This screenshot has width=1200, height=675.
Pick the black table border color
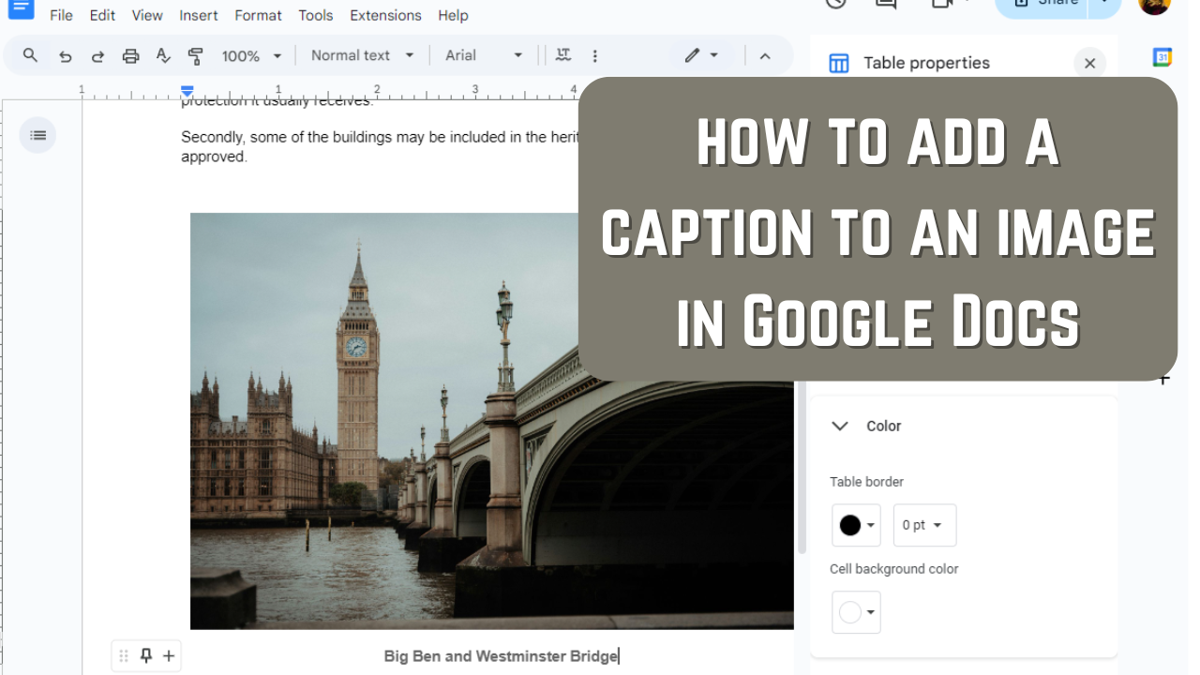855,525
